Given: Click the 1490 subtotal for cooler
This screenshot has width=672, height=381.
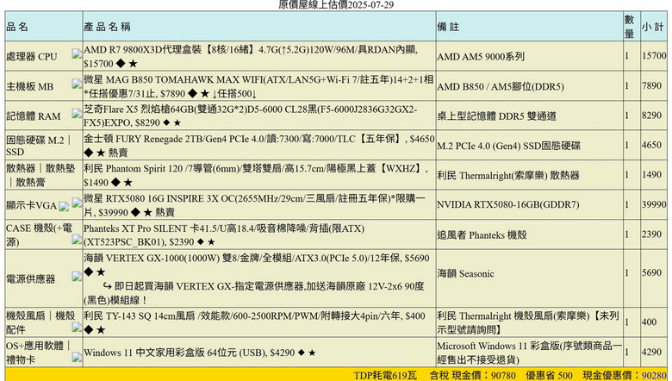Looking at the screenshot, I should (651, 174).
